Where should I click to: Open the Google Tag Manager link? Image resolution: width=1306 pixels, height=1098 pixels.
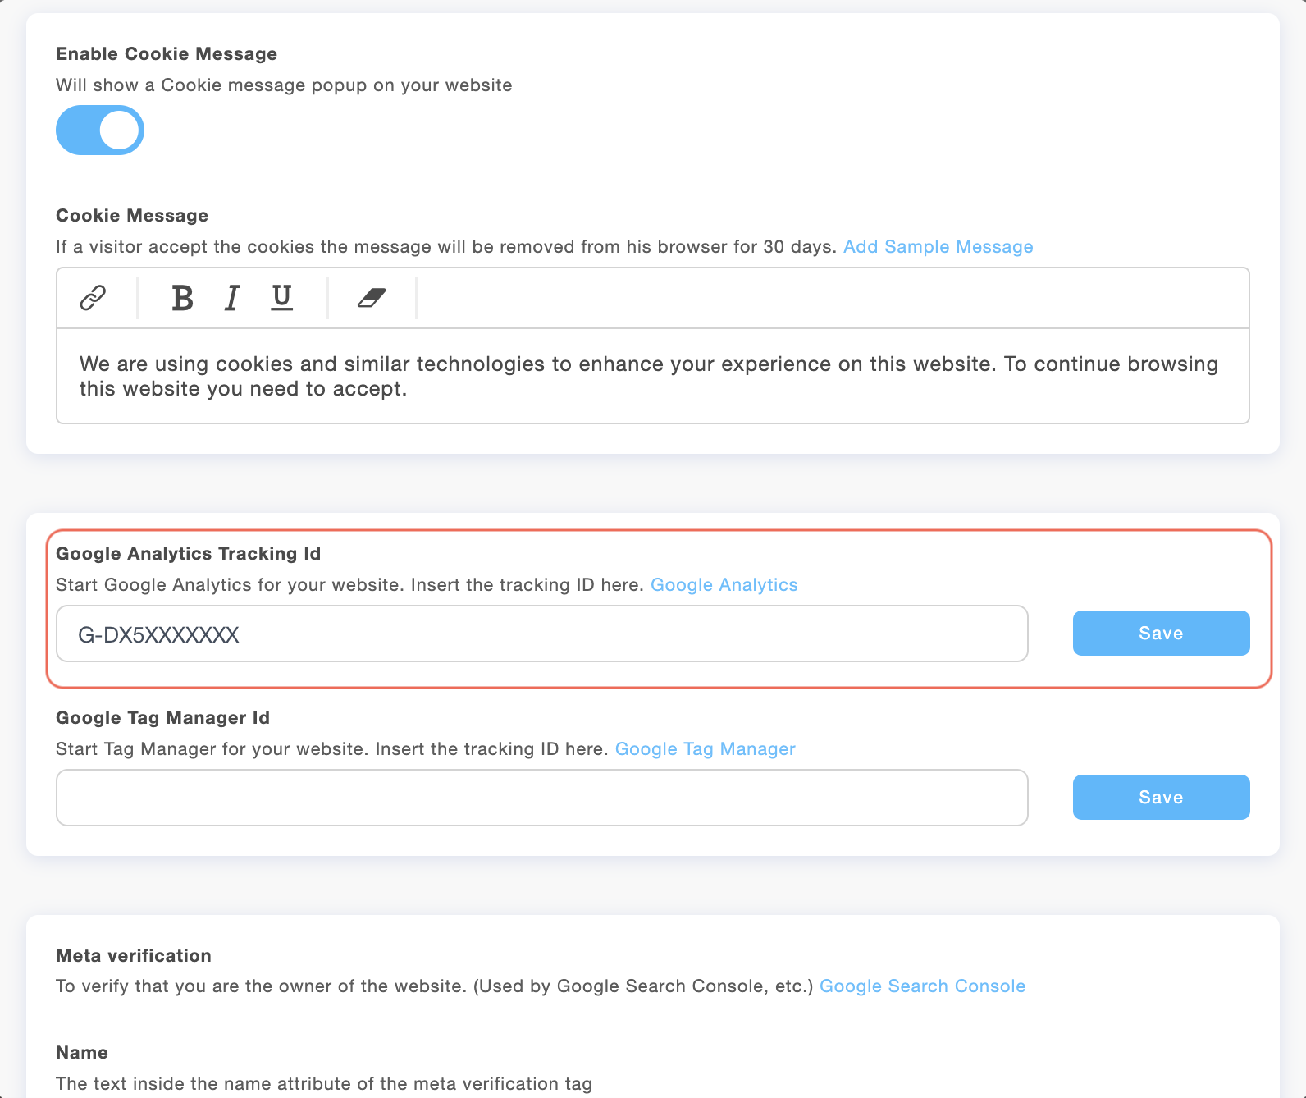click(x=705, y=748)
